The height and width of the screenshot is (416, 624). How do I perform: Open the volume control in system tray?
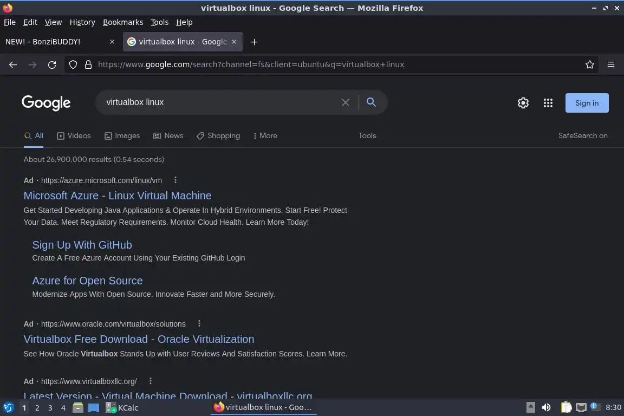click(x=547, y=407)
